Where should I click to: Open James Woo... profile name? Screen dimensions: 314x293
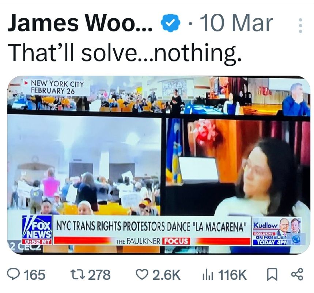80,23
